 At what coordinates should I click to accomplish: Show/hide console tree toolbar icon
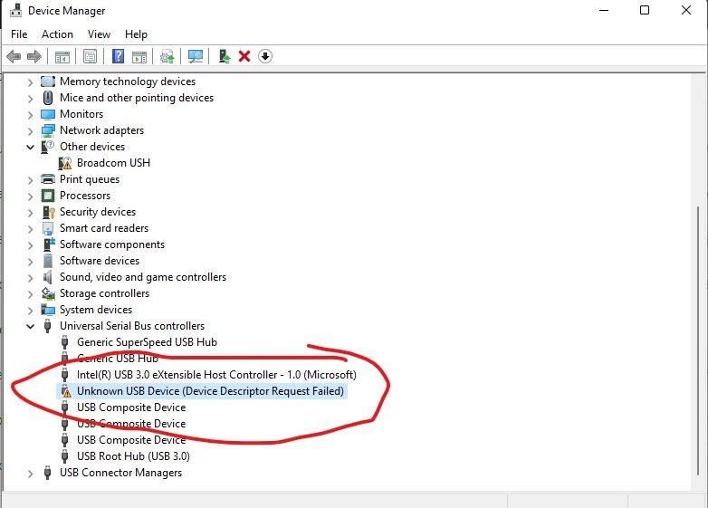point(62,56)
